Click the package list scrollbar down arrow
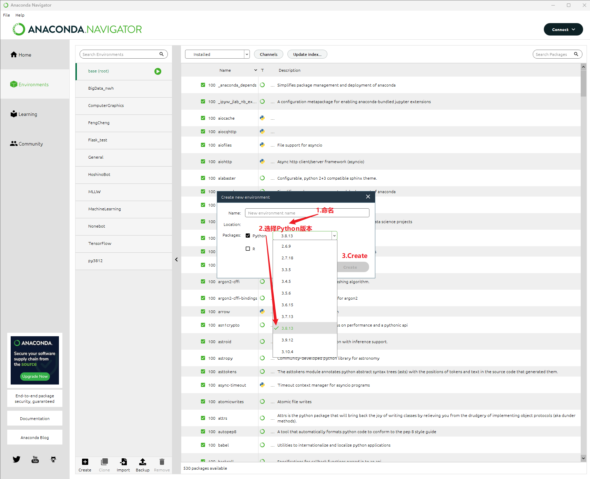The height and width of the screenshot is (479, 590). coord(583,458)
